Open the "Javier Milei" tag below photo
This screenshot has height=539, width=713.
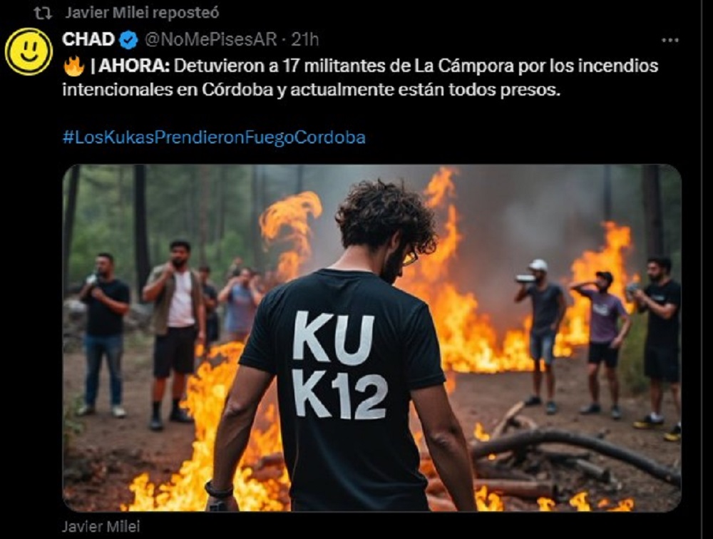click(101, 527)
